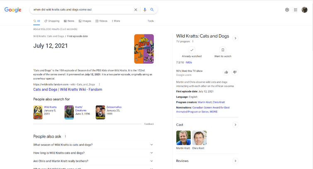Open the Google account profile picture
The height and width of the screenshot is (169, 313).
pos(304,10)
